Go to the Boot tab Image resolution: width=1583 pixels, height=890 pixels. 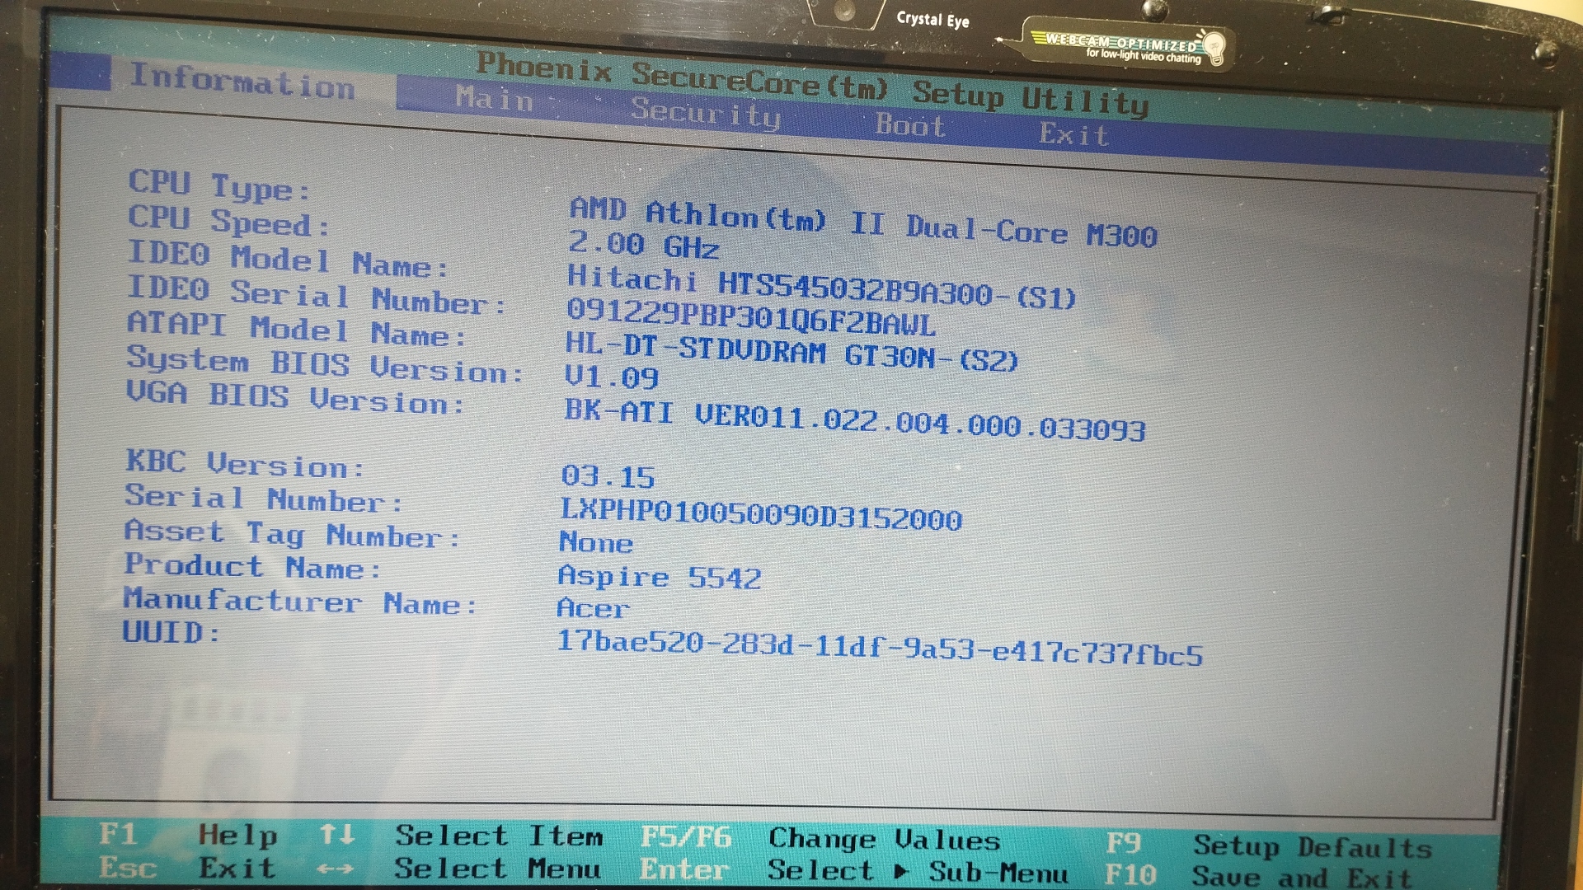(909, 125)
